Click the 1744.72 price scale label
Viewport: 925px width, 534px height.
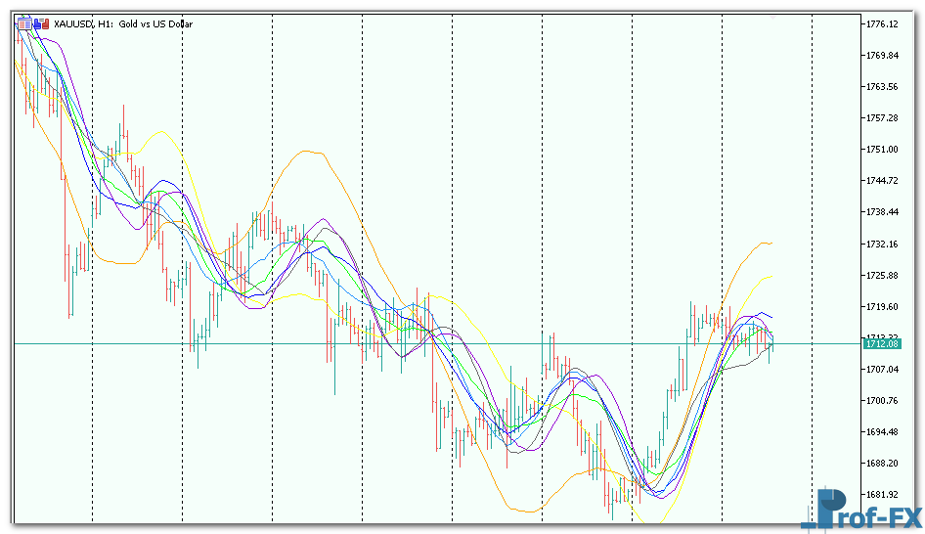point(881,181)
